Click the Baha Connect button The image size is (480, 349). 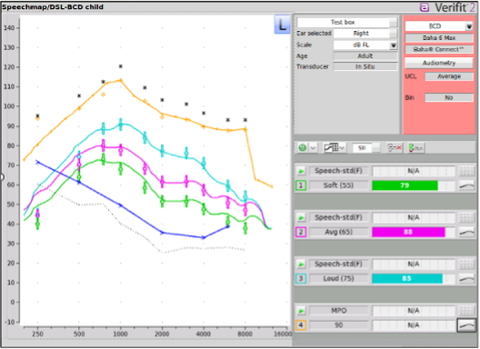pyautogui.click(x=439, y=49)
